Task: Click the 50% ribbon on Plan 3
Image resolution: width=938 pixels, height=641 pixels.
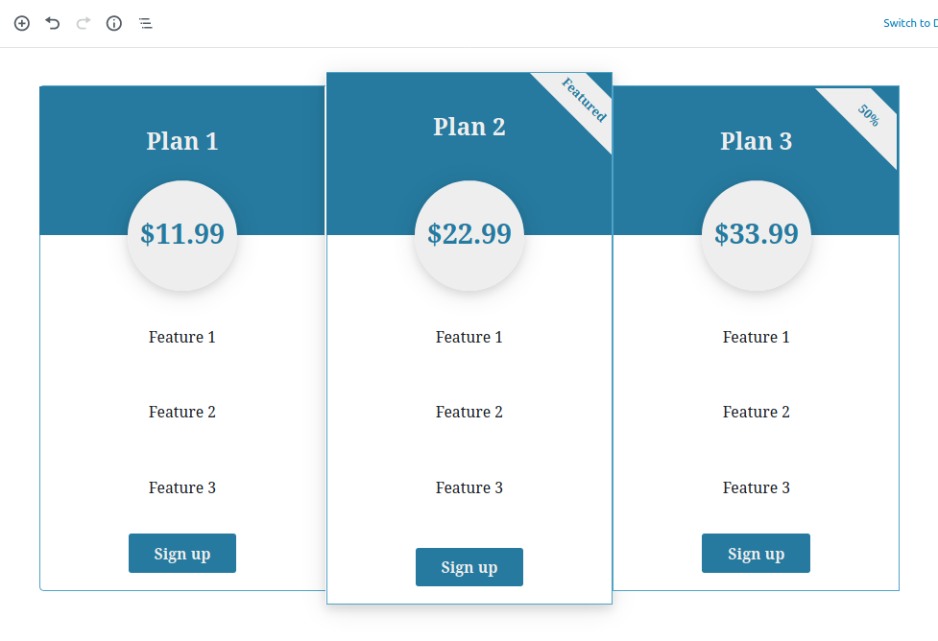Action: point(869,115)
